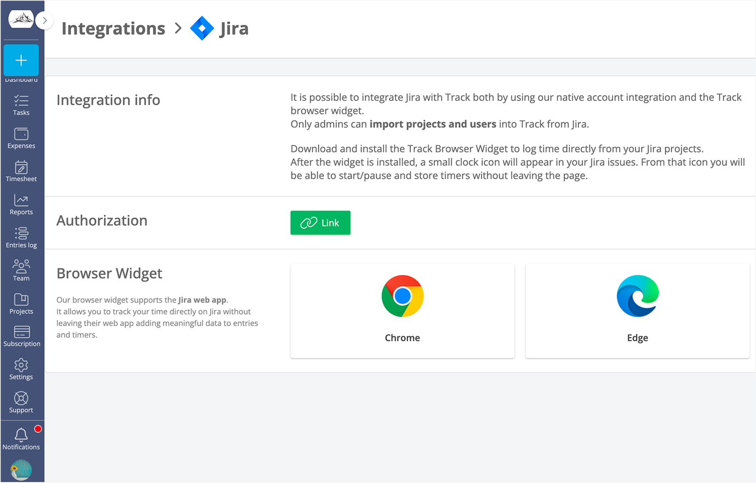Viewport: 756px width, 483px height.
Task: Open Settings from the sidebar
Action: (21, 370)
